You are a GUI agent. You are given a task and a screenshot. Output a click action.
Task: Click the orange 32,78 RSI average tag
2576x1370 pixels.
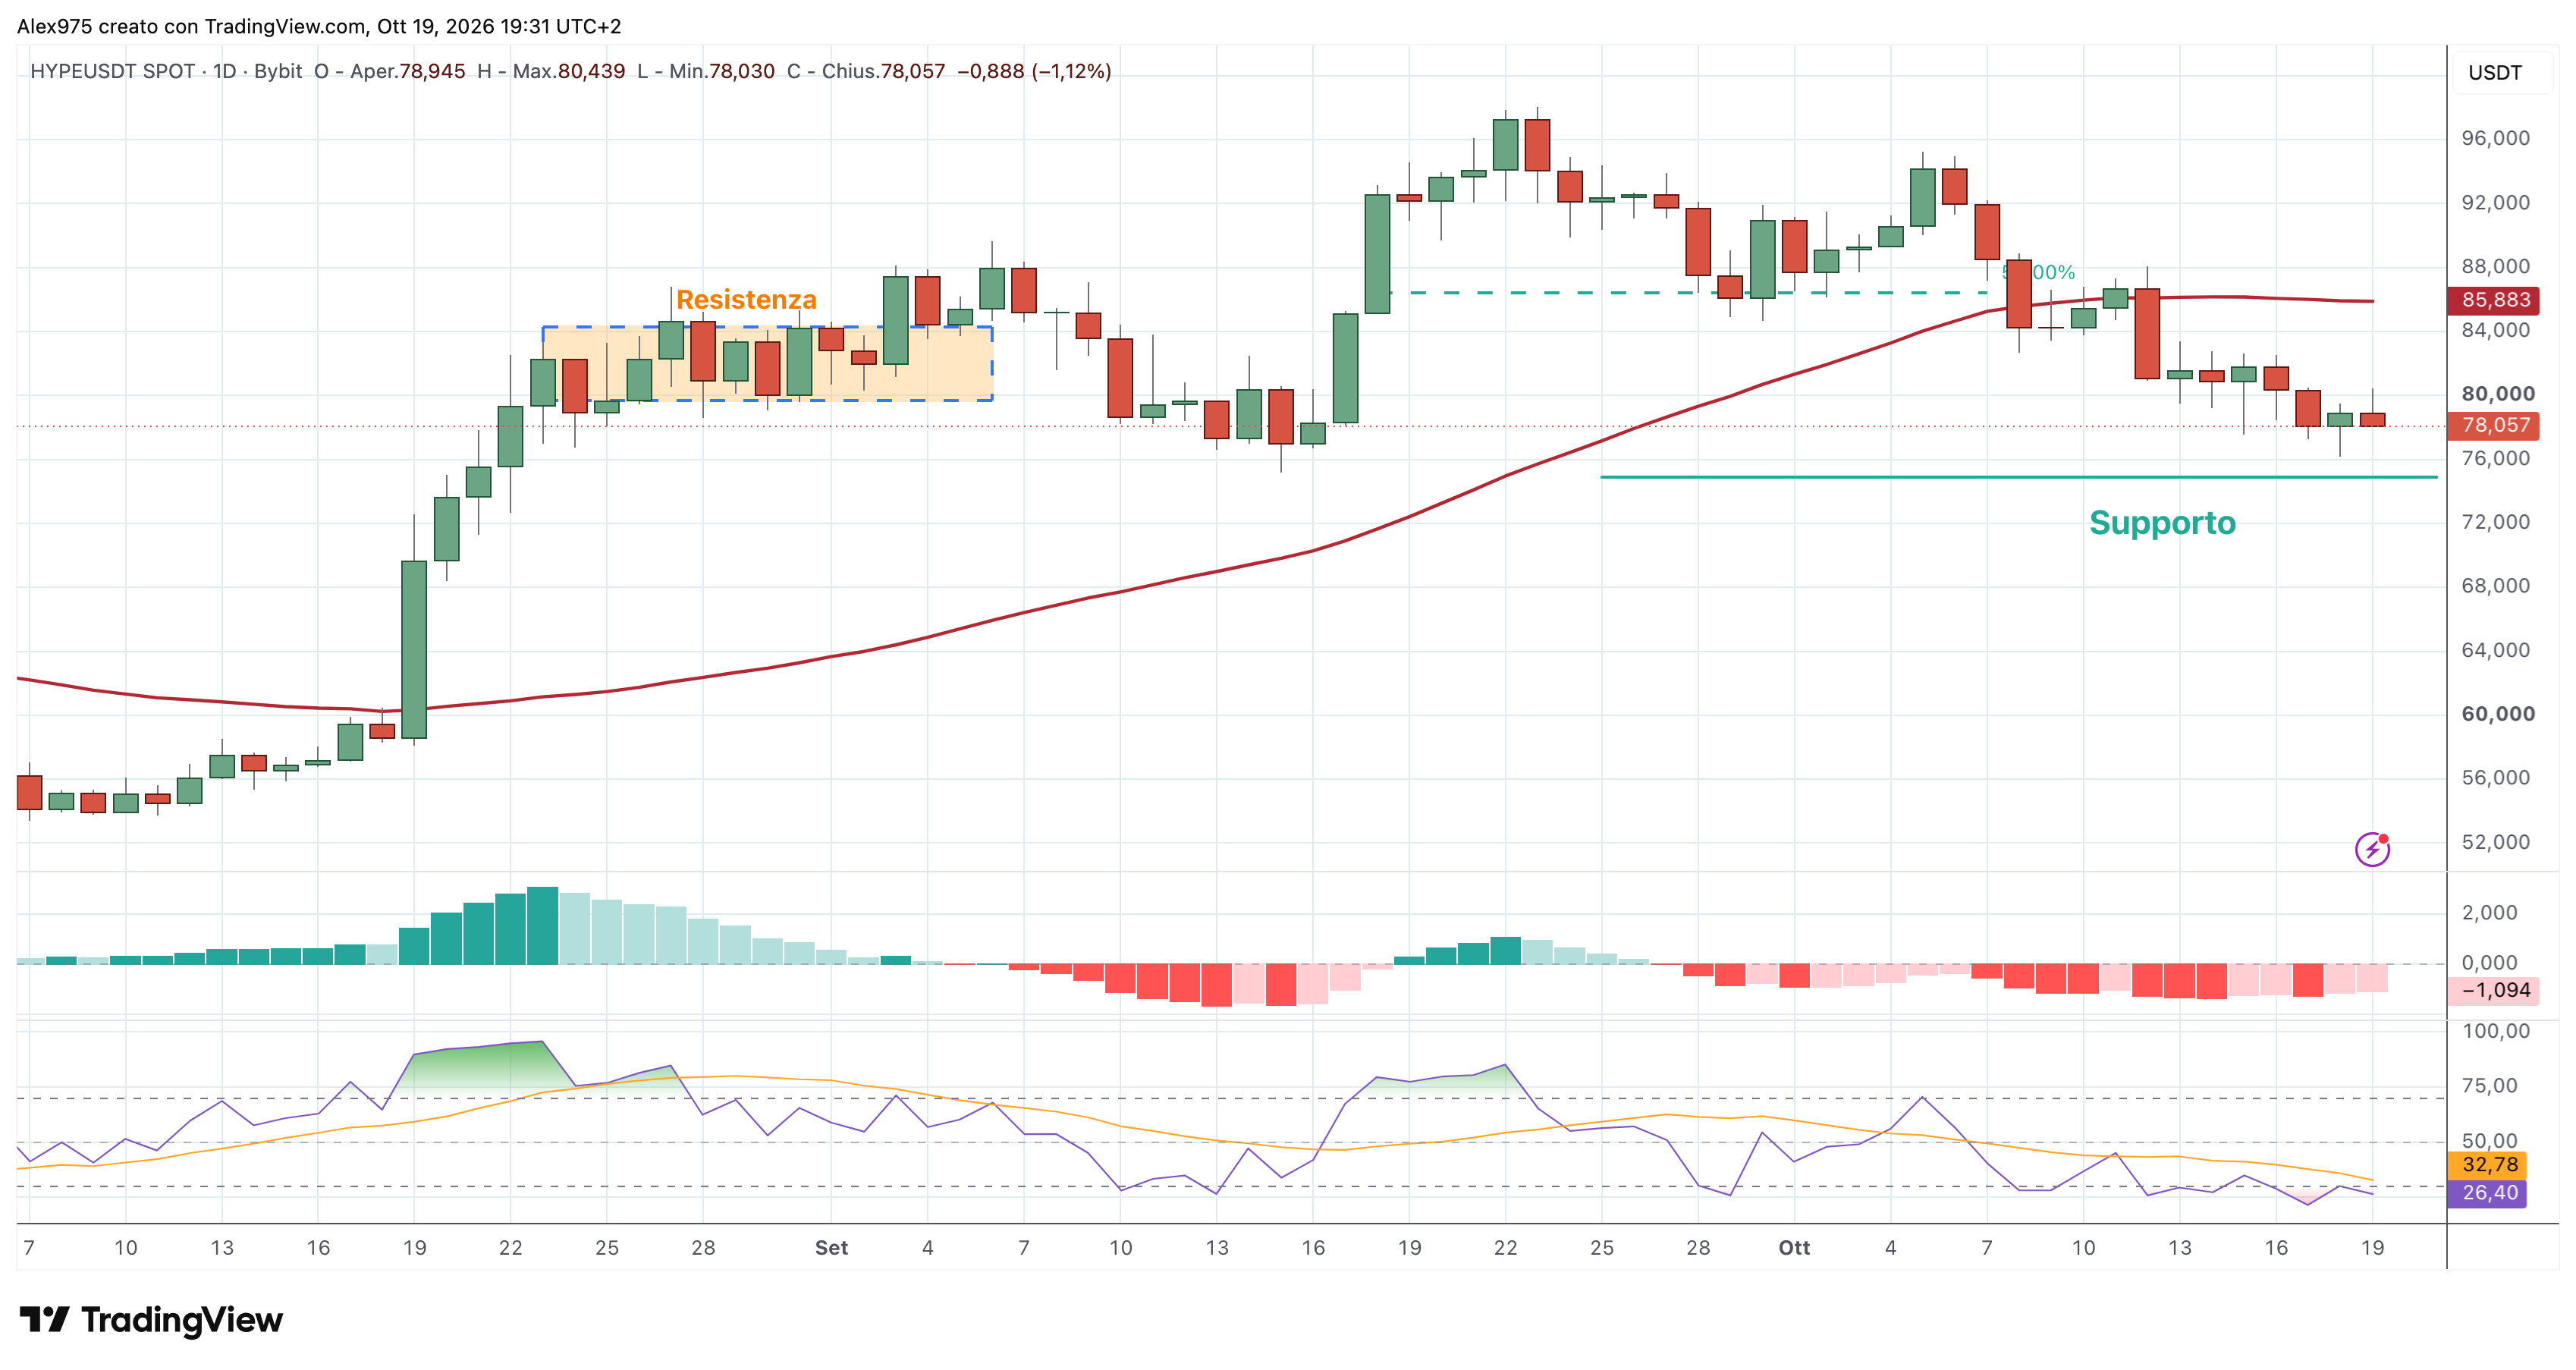pyautogui.click(x=2488, y=1164)
